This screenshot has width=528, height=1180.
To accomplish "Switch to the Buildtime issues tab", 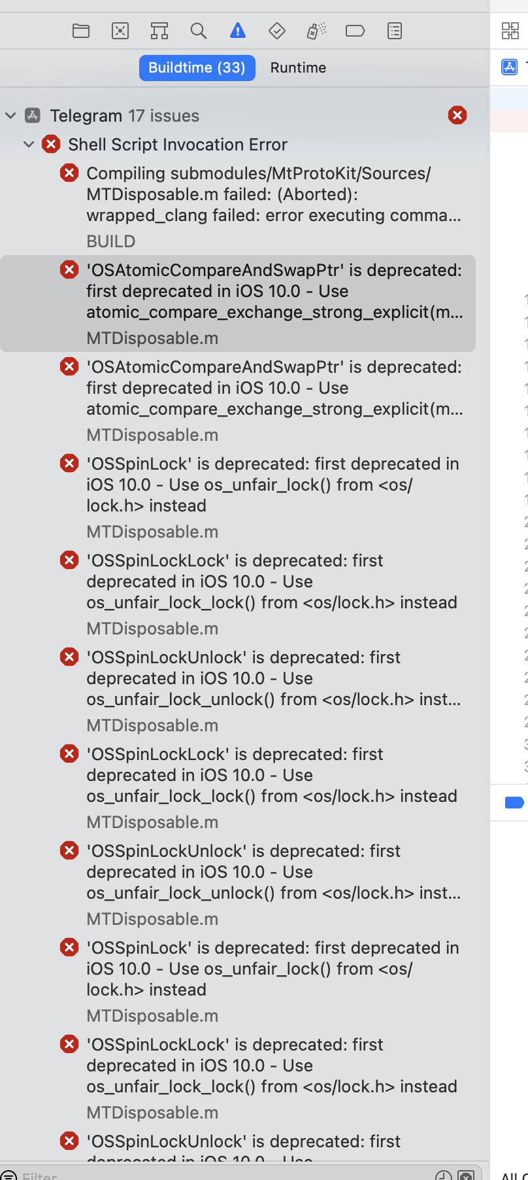I will pyautogui.click(x=197, y=67).
